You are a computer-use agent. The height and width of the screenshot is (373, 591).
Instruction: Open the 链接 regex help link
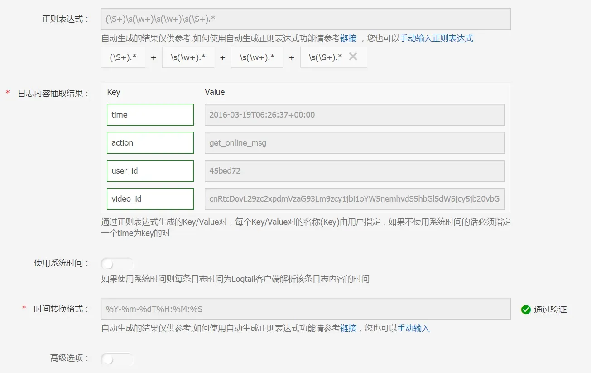coord(348,38)
